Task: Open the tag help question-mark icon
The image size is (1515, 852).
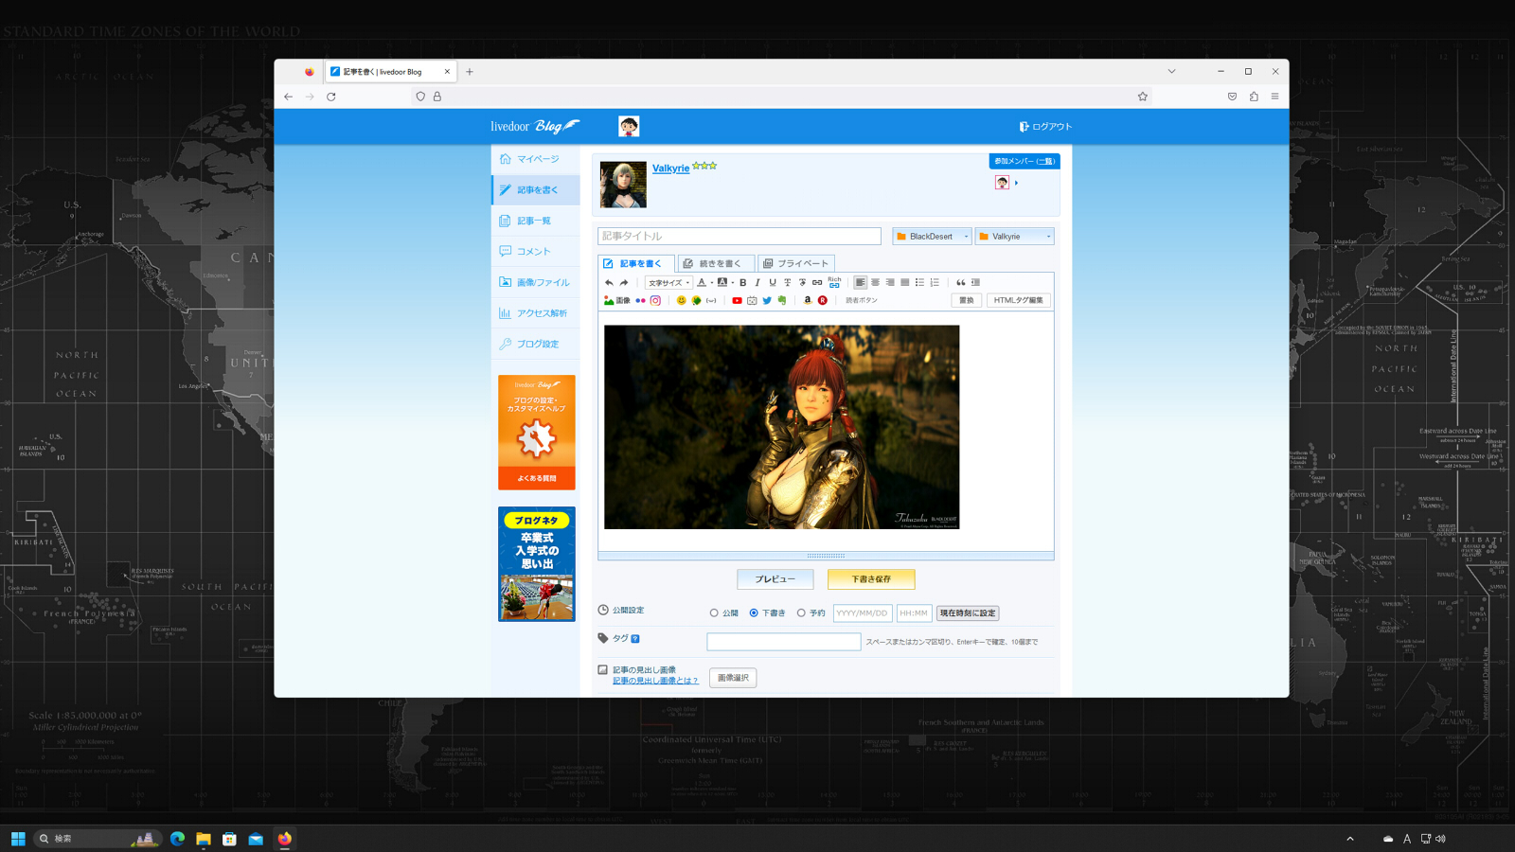Action: [x=635, y=639]
